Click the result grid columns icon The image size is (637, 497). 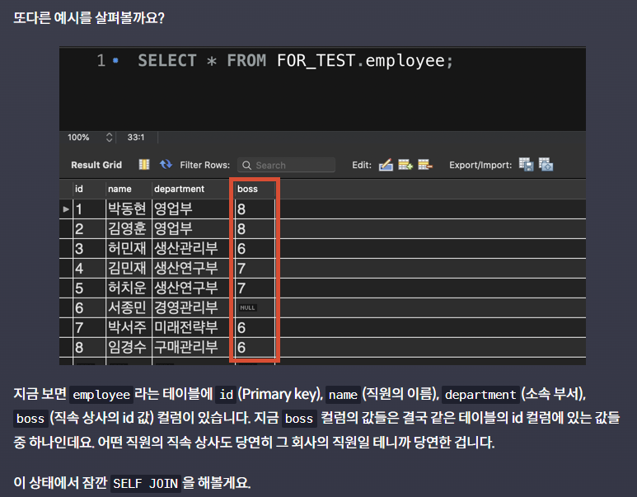144,165
